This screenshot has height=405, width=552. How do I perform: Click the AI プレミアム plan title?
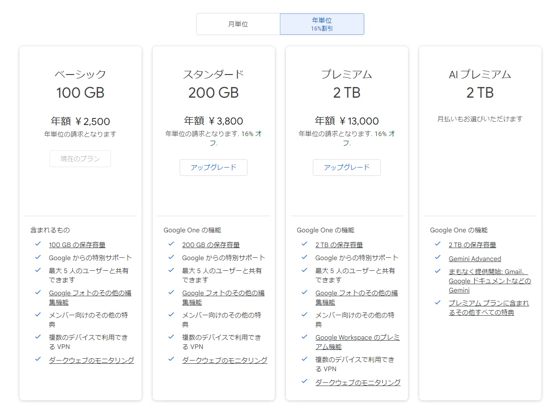480,75
